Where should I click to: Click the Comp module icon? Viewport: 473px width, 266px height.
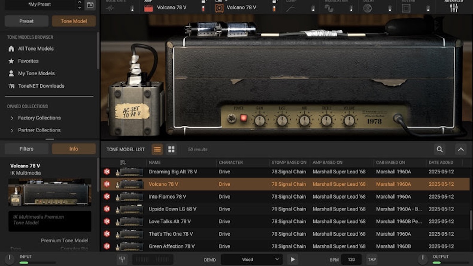291,8
